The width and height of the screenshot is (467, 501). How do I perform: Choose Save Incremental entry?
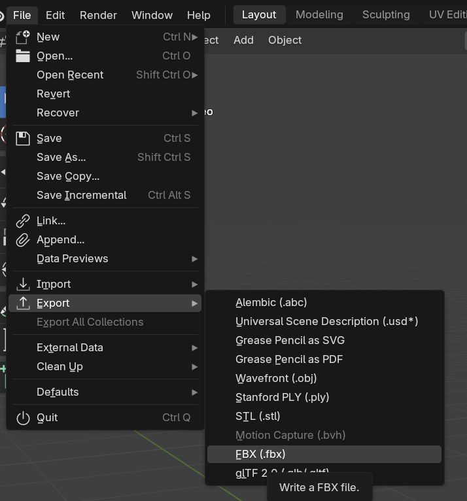[105, 195]
